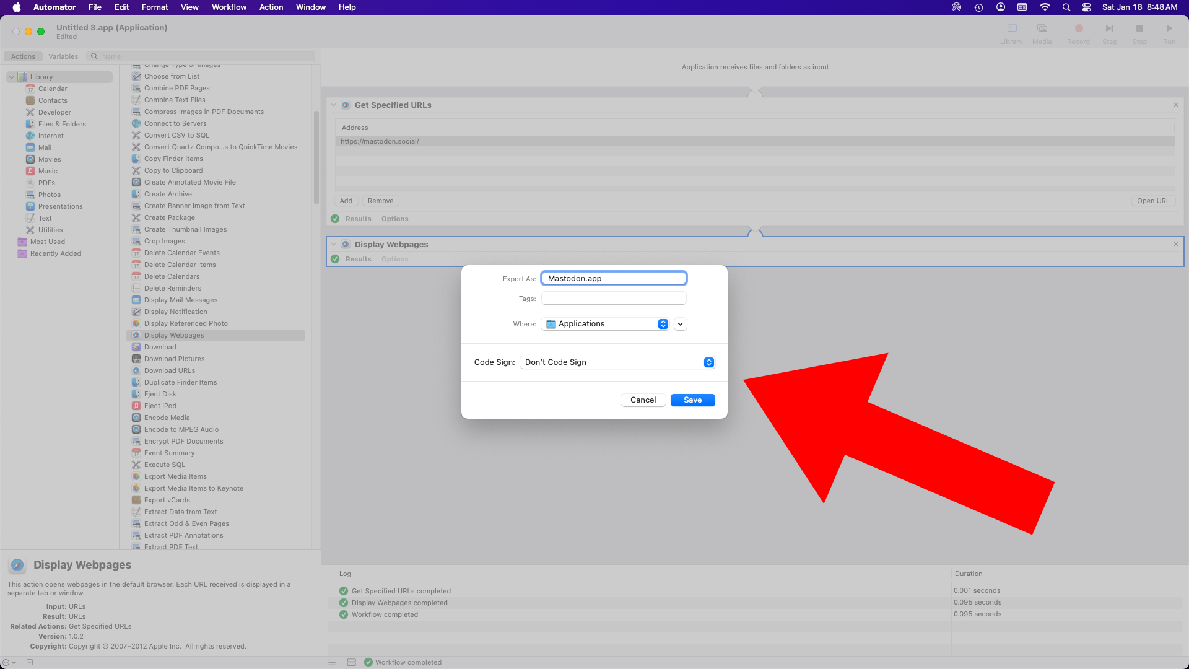Toggle the description pane checkbox icon
Viewport: 1189px width, 669px height.
click(x=30, y=662)
